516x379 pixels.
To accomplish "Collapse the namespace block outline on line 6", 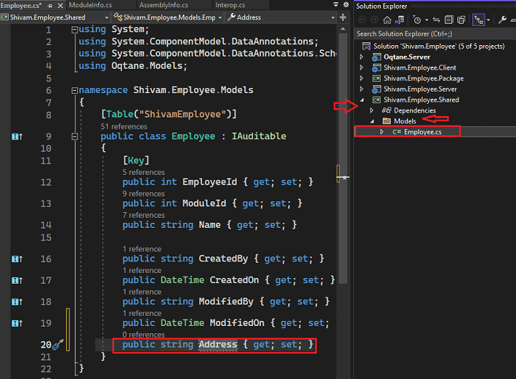I will (x=74, y=90).
